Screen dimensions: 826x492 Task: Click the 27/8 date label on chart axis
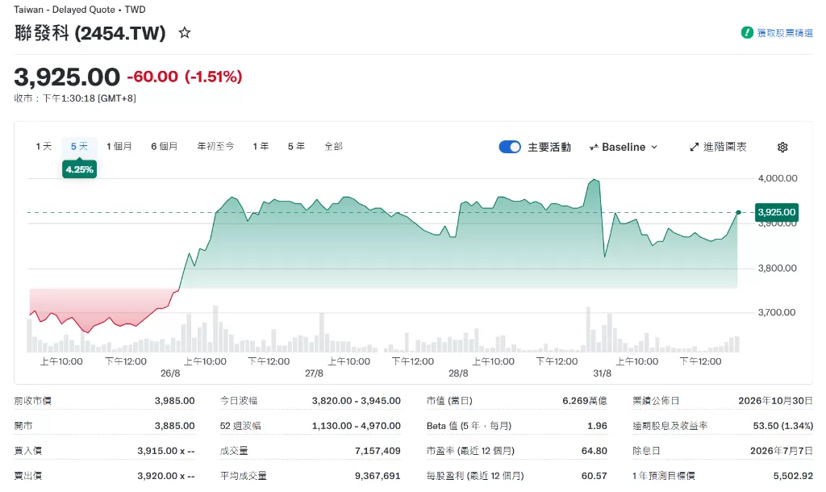tap(314, 373)
